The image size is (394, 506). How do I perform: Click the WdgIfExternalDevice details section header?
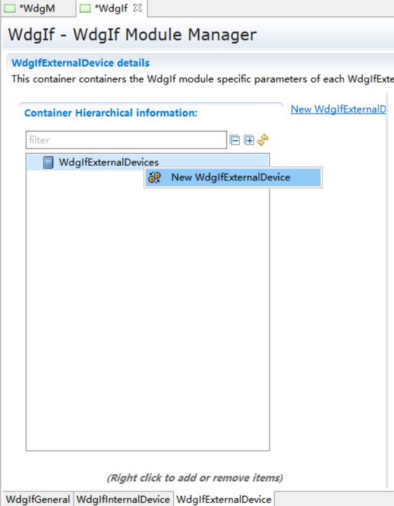[x=81, y=63]
